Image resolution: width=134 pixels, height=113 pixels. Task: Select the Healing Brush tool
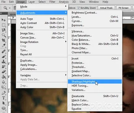[x=4, y=51]
